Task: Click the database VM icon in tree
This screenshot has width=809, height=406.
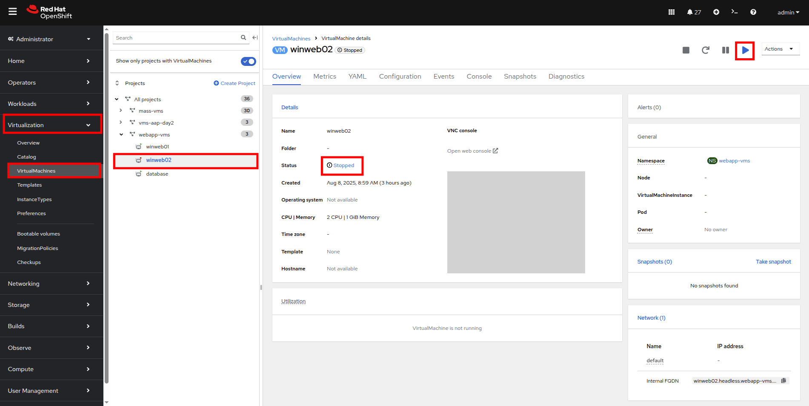Action: click(x=138, y=174)
